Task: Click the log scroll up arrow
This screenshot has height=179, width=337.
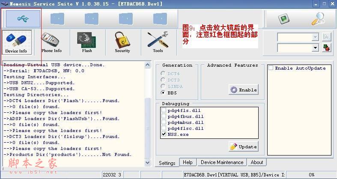Action: point(148,65)
